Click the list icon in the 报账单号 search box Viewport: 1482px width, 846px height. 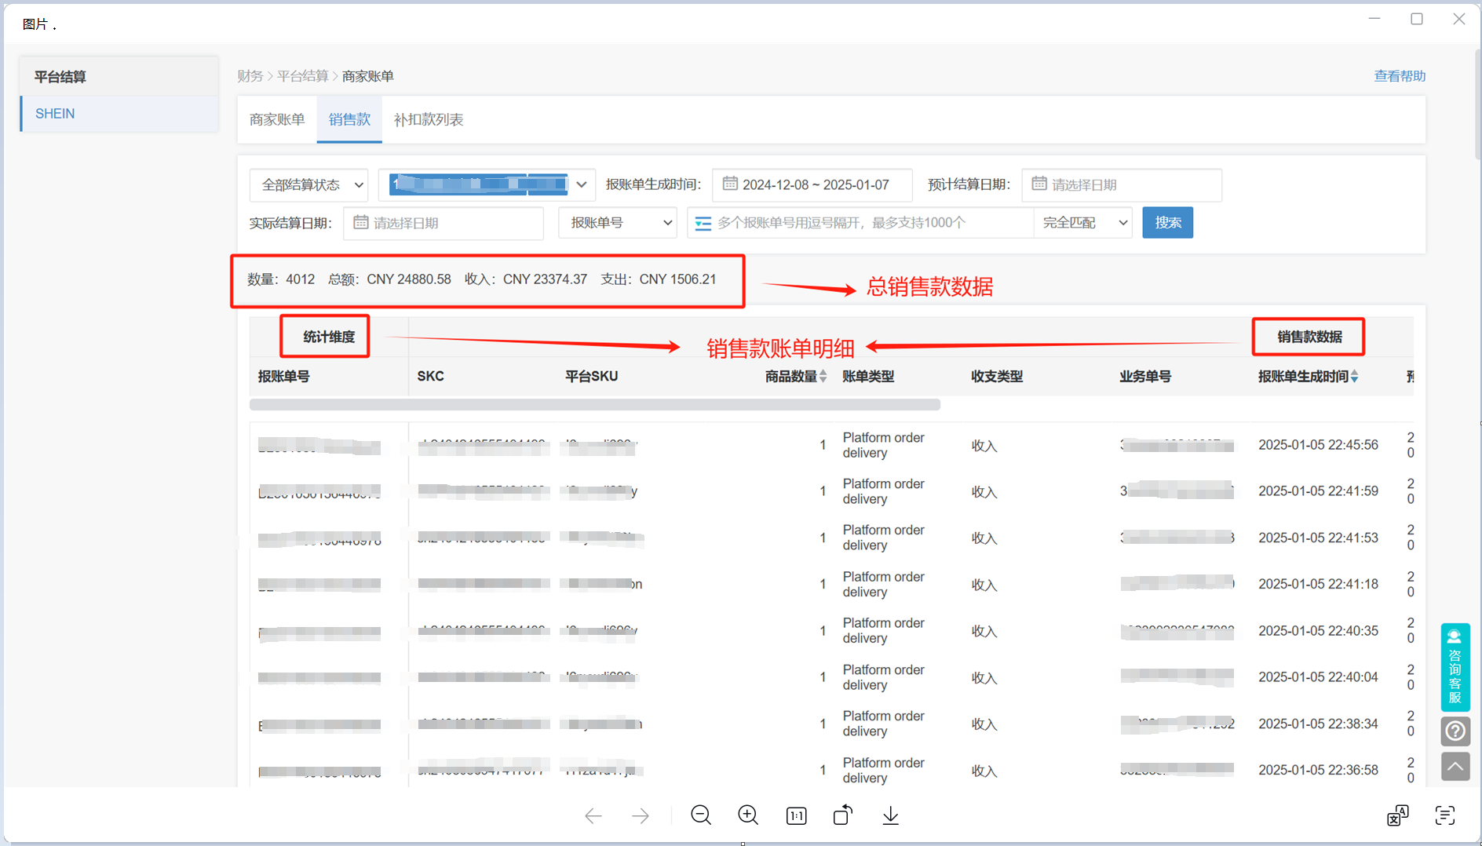coord(703,224)
